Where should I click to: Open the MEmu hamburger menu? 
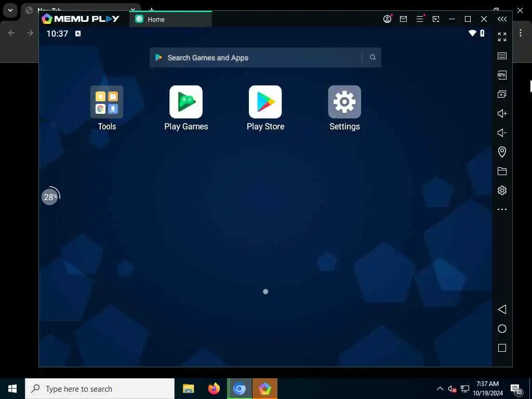(420, 19)
